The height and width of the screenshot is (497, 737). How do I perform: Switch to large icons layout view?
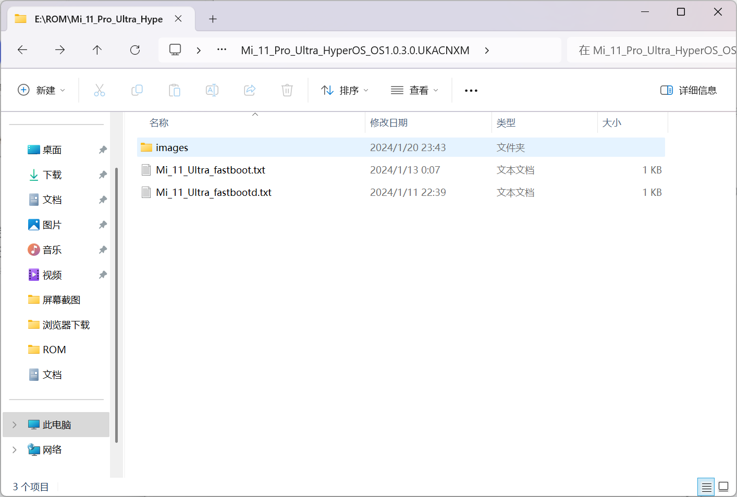pos(722,486)
